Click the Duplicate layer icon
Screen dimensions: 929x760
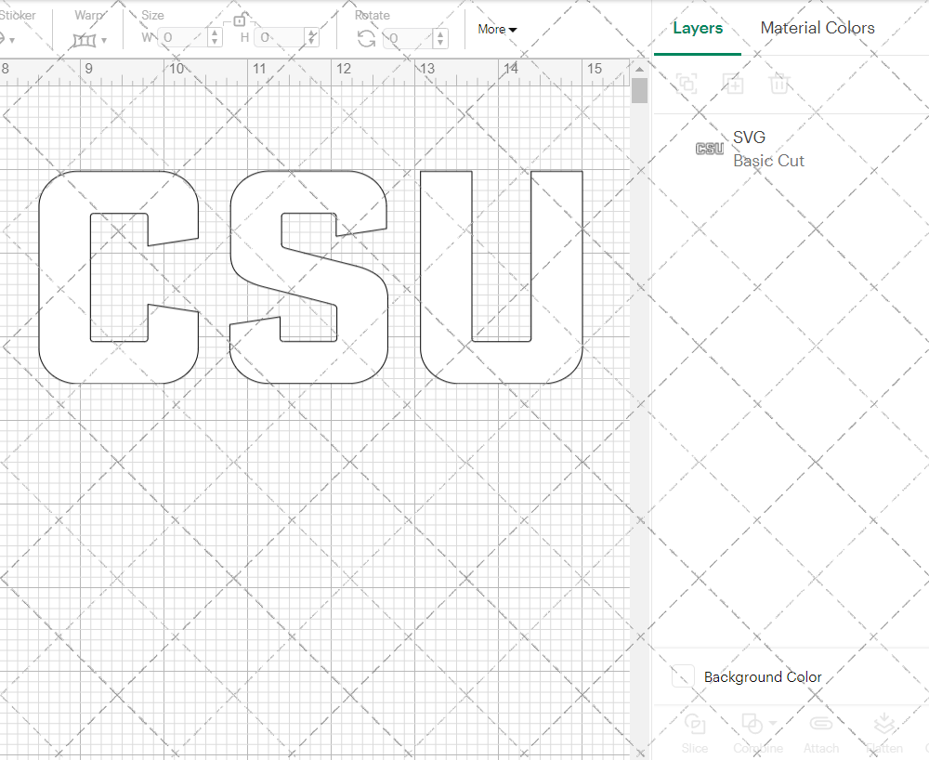pyautogui.click(x=733, y=84)
